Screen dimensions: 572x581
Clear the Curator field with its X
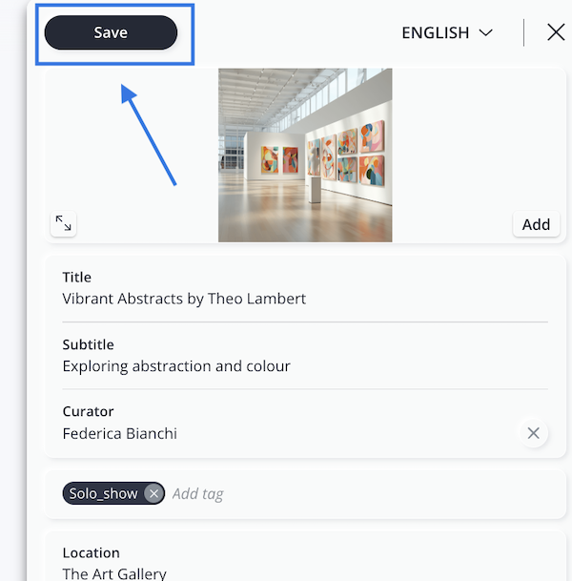[x=533, y=433]
